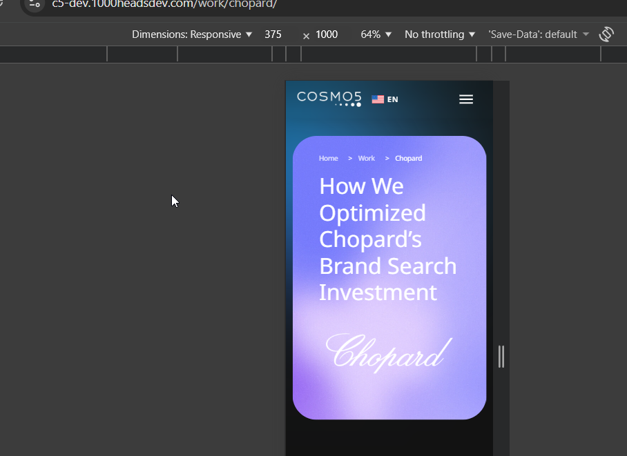Viewport: 627px width, 456px height.
Task: Click the EN language label
Action: (393, 99)
